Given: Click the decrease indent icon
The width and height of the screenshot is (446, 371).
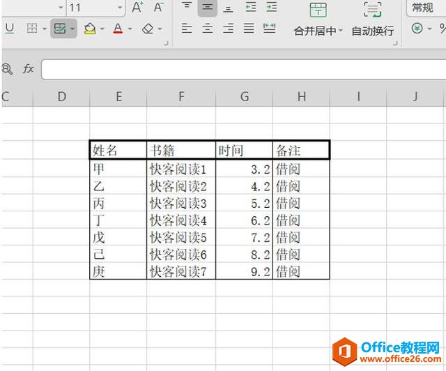Looking at the screenshot, I should [x=251, y=7].
